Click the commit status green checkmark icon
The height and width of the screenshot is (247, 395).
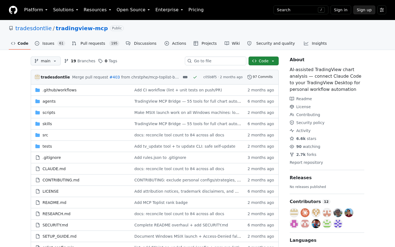pos(195,77)
